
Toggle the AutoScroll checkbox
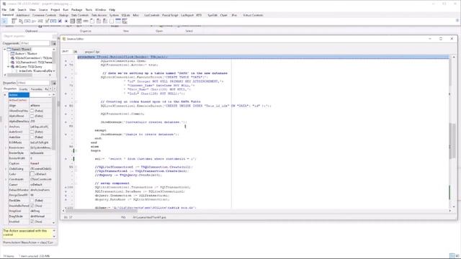tap(32, 132)
